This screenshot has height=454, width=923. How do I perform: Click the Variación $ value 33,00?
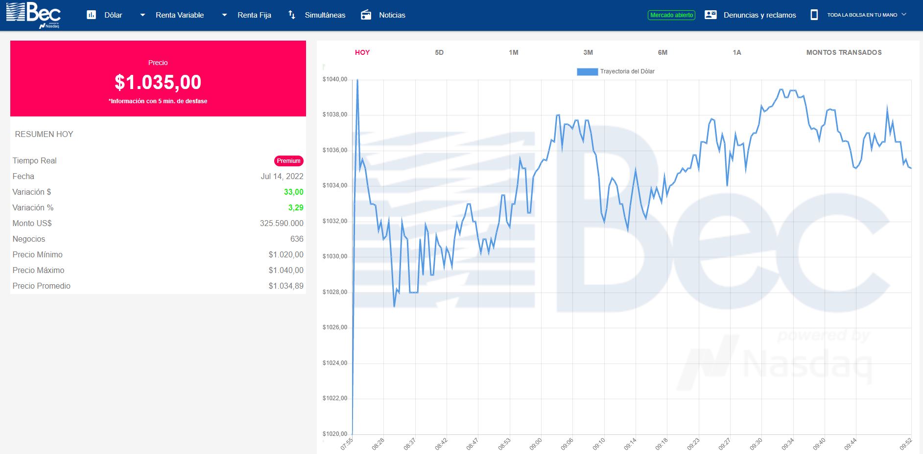pos(294,192)
